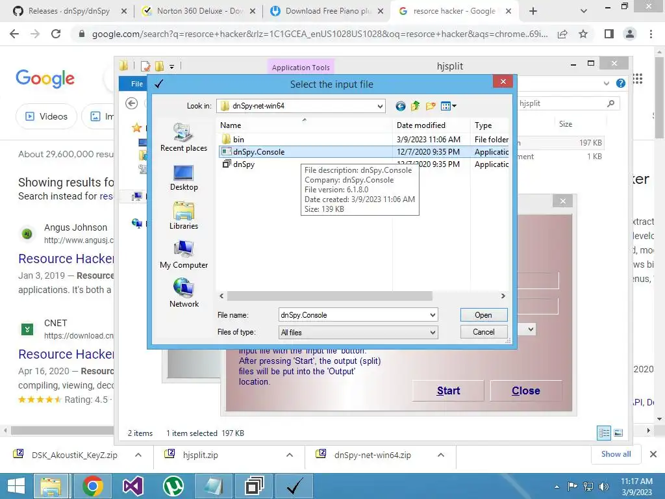Select Recent places shortcut

[184, 137]
